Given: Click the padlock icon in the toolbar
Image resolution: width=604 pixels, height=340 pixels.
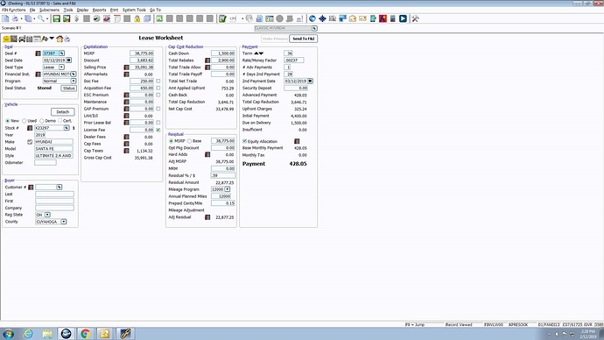Looking at the screenshot, I should [137, 18].
